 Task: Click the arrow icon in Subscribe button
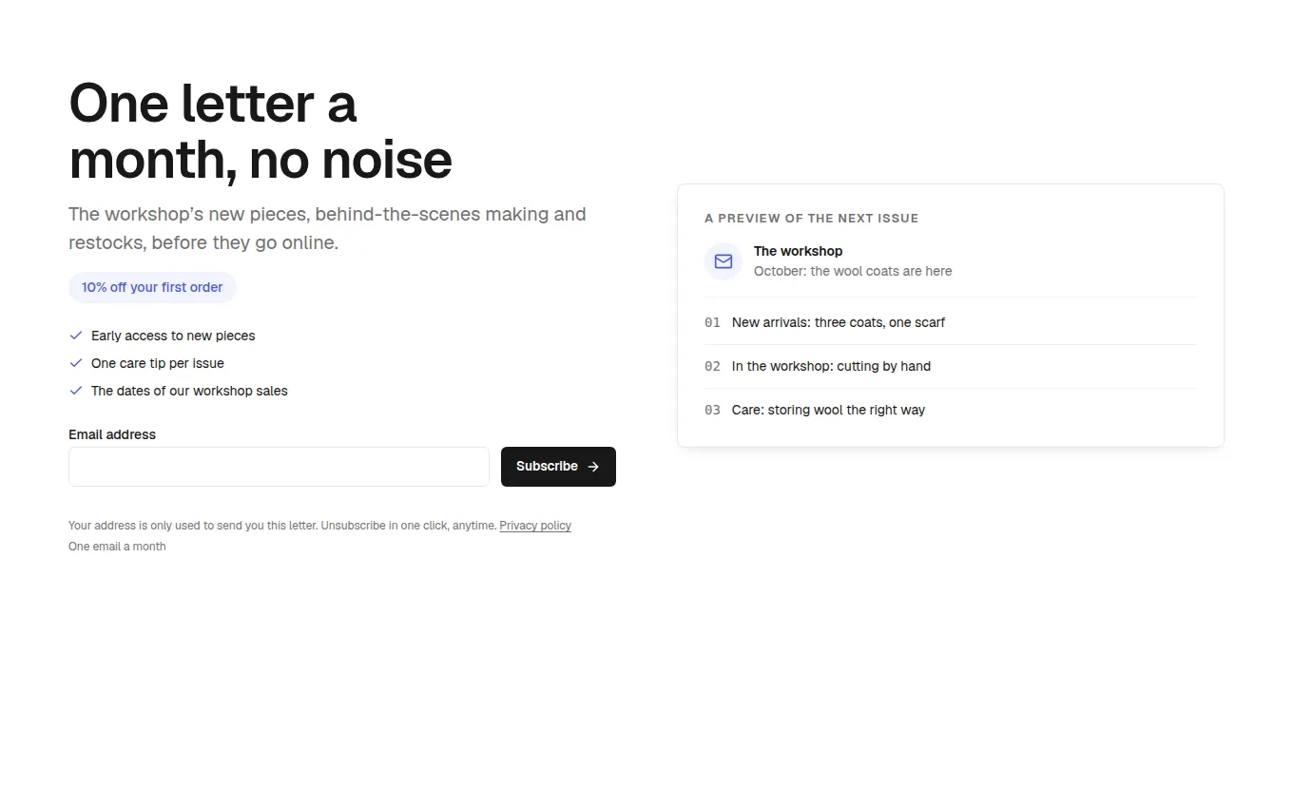pyautogui.click(x=593, y=467)
